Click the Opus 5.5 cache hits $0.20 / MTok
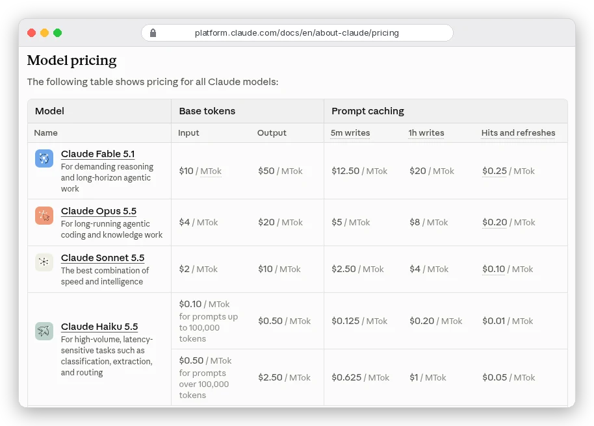594x426 pixels. (509, 222)
